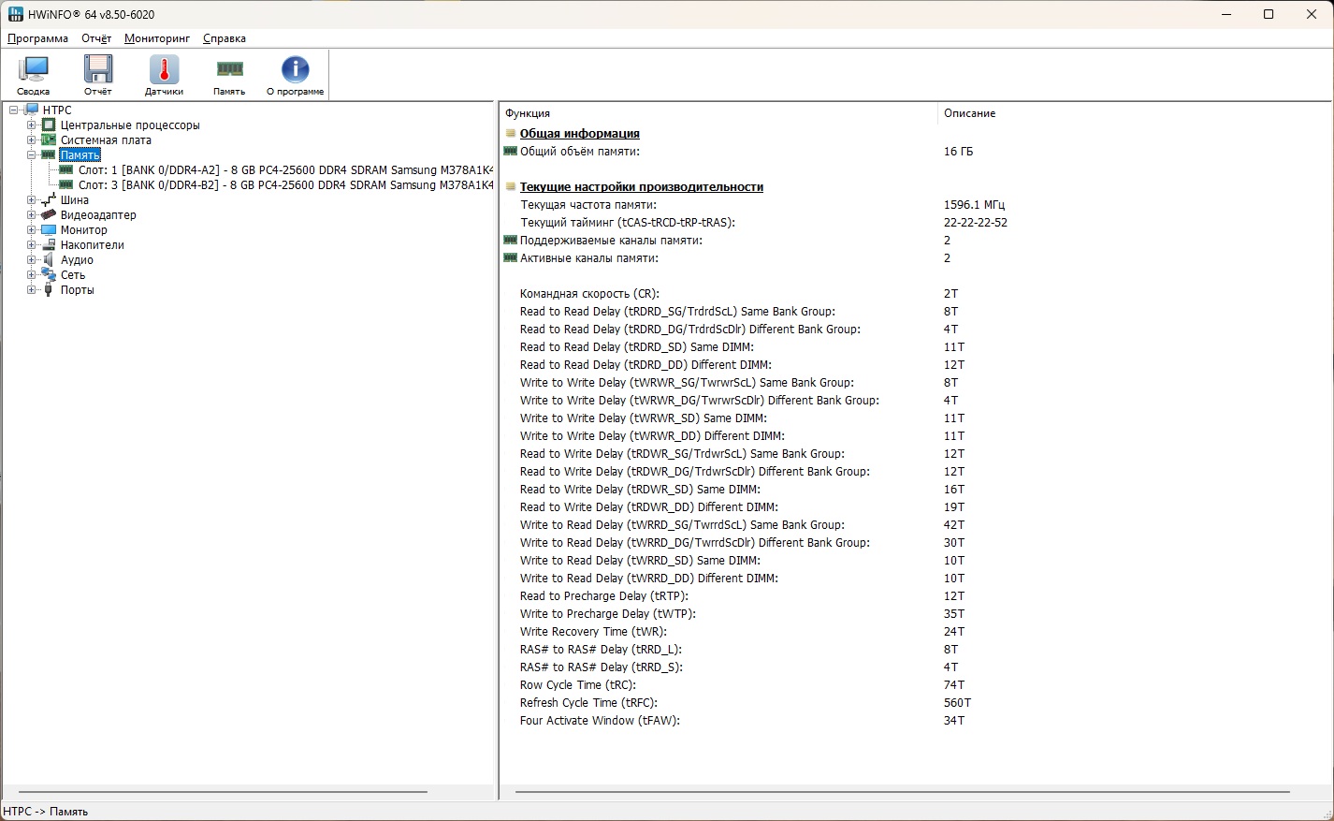Image resolution: width=1334 pixels, height=821 pixels.
Task: Click the Системная плата board icon
Action: [x=49, y=139]
